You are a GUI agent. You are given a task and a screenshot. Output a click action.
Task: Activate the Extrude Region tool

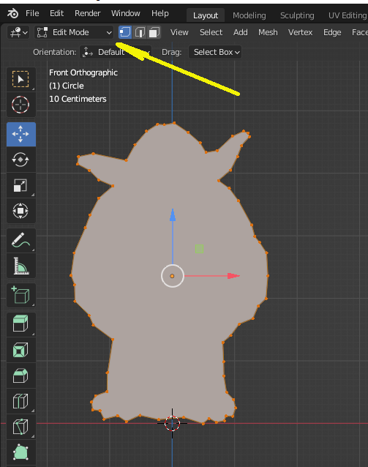20,324
